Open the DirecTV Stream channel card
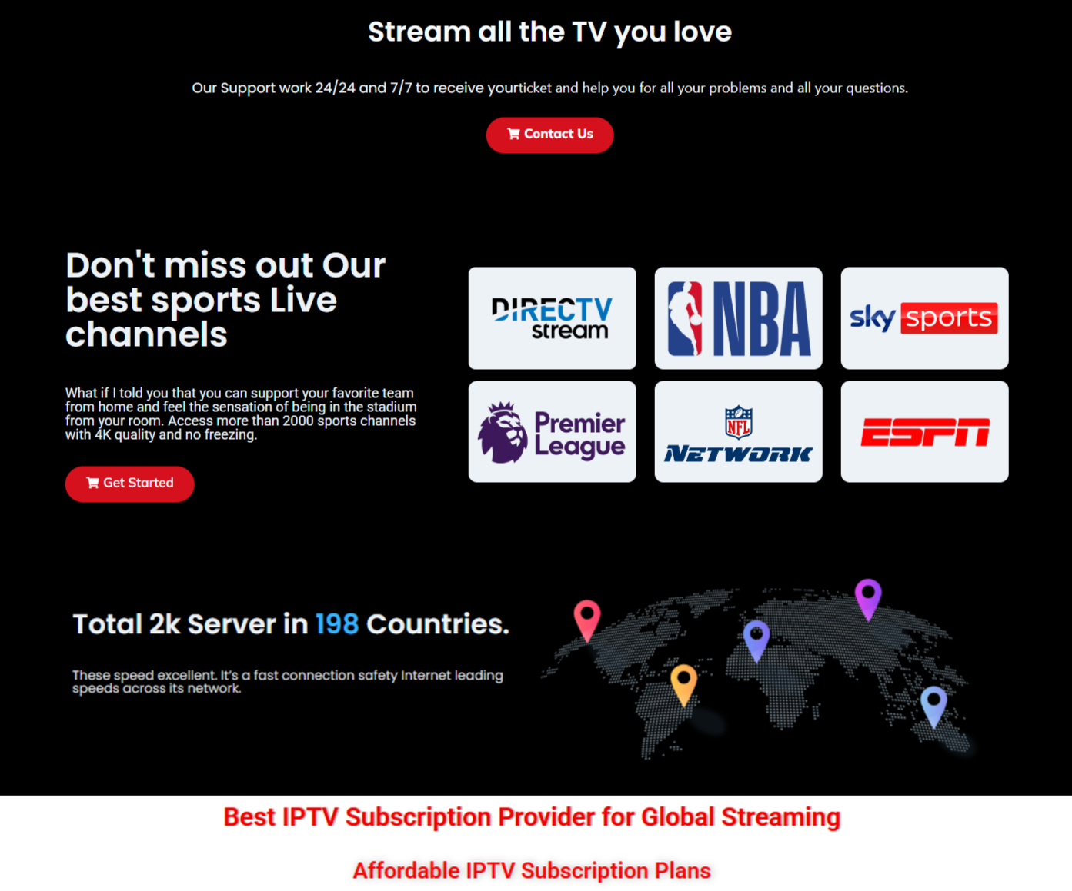 pos(552,318)
